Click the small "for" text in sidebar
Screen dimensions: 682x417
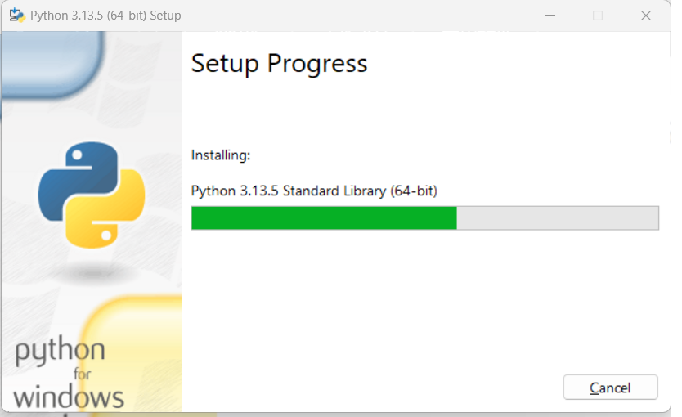point(83,374)
